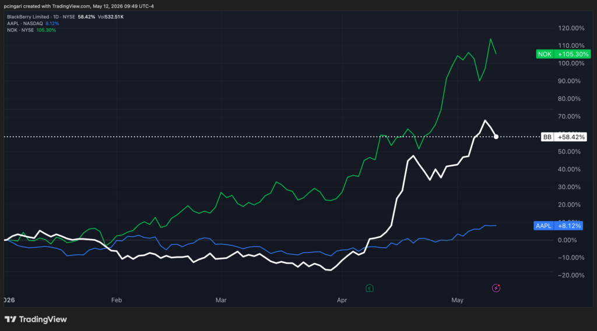This screenshot has height=331, width=597.
Task: Click the Feb label on time axis
Action: click(x=117, y=300)
